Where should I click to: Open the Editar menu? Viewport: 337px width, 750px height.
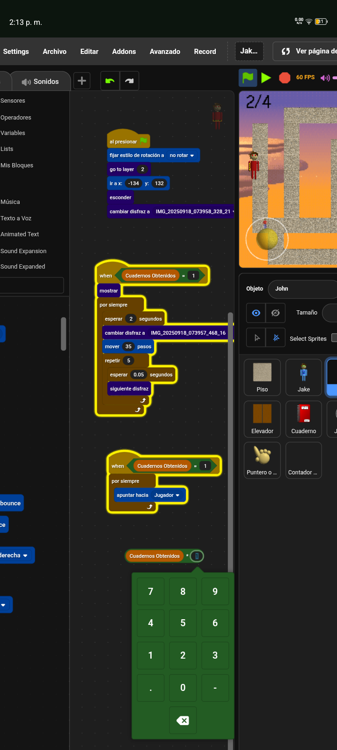(89, 52)
